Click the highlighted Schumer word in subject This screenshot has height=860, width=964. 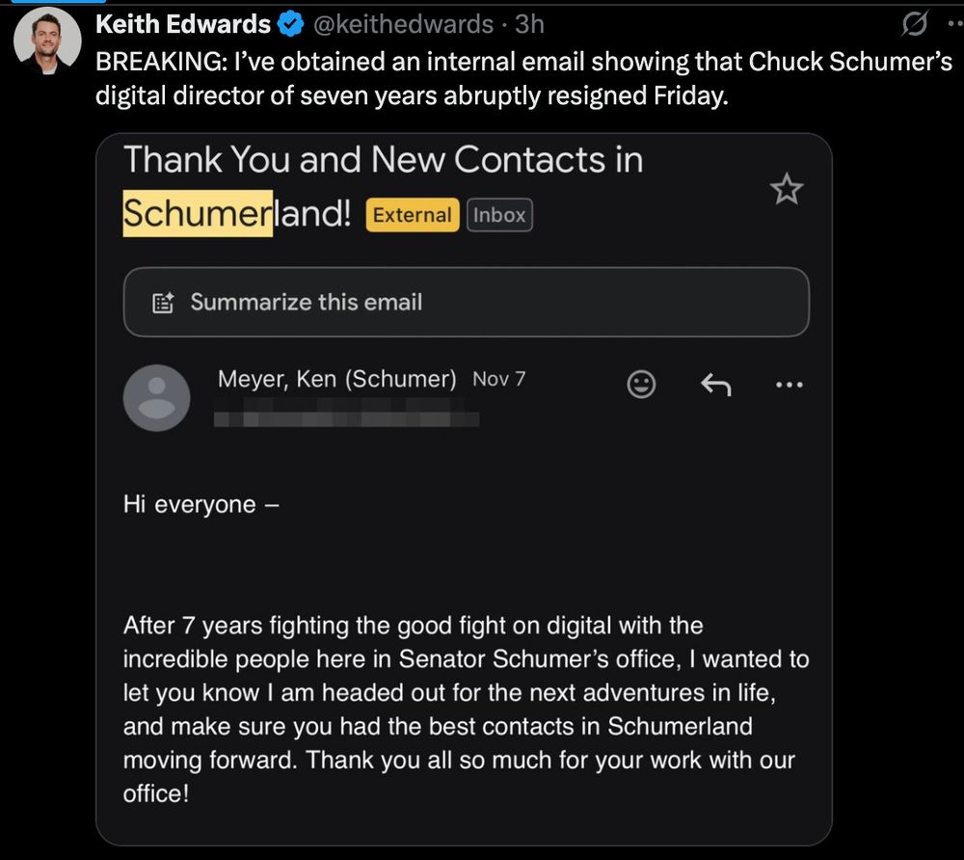point(198,213)
